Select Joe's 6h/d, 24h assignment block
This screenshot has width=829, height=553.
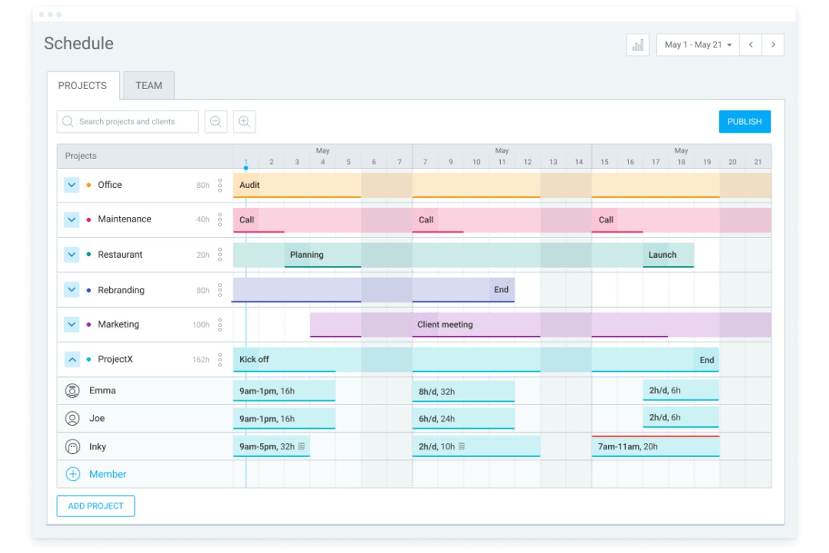tap(463, 419)
